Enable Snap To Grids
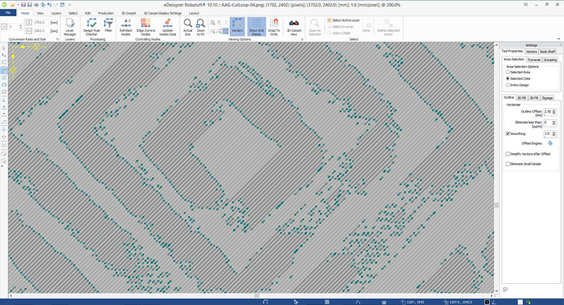The width and height of the screenshot is (564, 305). click(274, 27)
